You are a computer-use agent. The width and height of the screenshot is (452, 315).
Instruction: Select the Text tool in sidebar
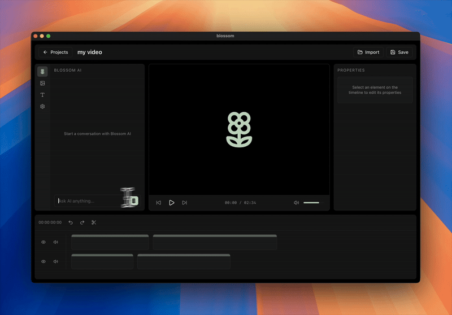(42, 95)
